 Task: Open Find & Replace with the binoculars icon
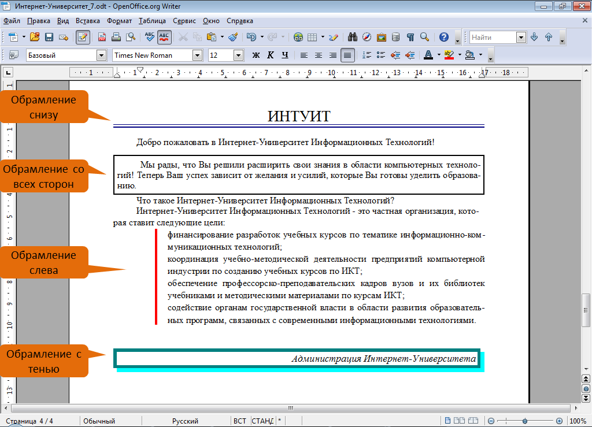[353, 37]
